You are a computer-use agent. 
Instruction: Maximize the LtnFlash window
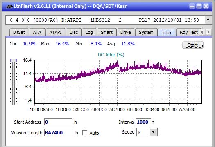coord(199,6)
